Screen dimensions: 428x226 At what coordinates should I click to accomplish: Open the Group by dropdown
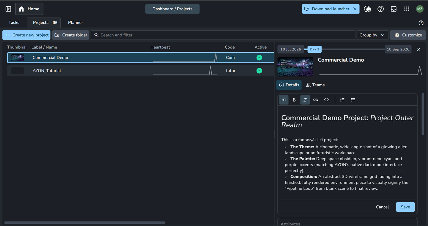click(x=372, y=35)
